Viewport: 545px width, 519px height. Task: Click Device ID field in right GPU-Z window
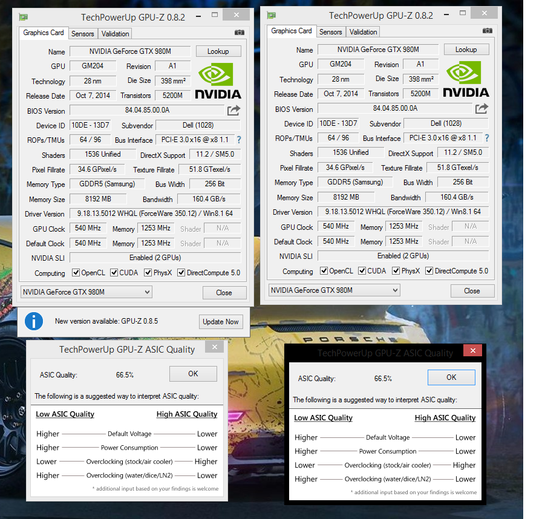(338, 123)
